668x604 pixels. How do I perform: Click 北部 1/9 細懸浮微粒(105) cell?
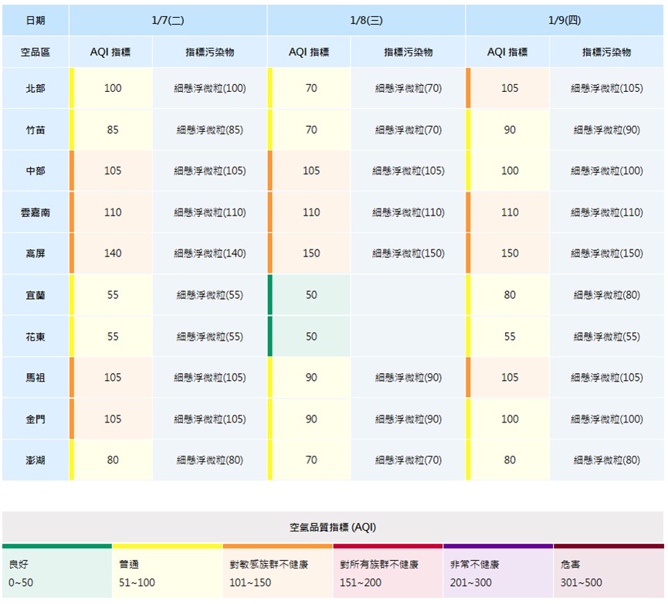coord(607,88)
